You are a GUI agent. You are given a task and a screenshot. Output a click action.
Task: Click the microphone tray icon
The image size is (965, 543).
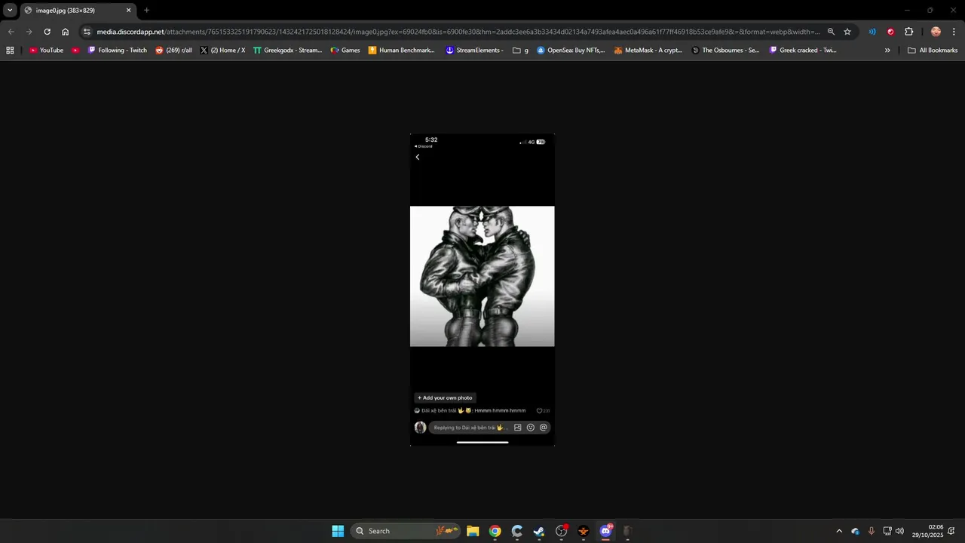click(x=872, y=531)
